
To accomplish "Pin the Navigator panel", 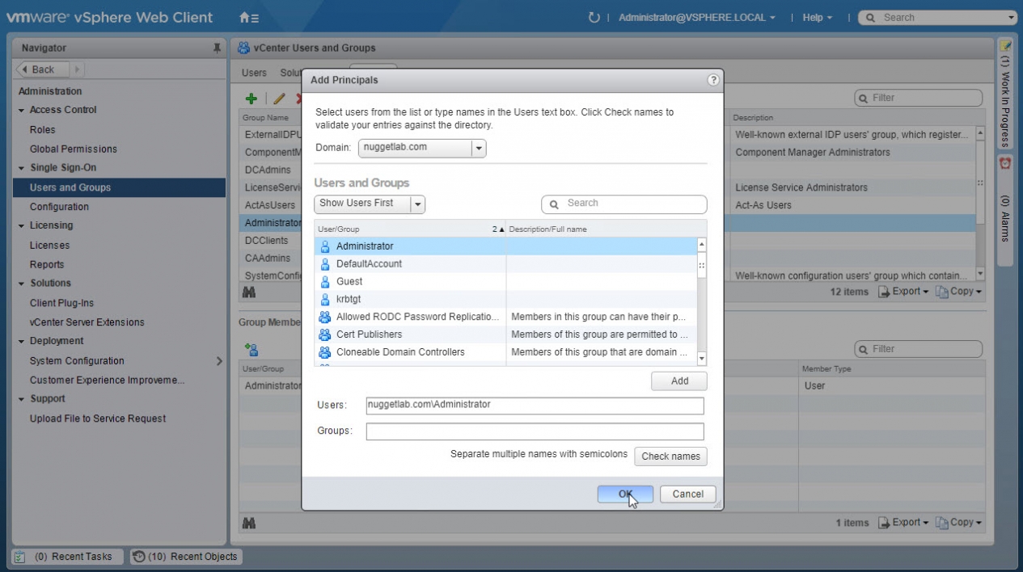I will coord(217,48).
